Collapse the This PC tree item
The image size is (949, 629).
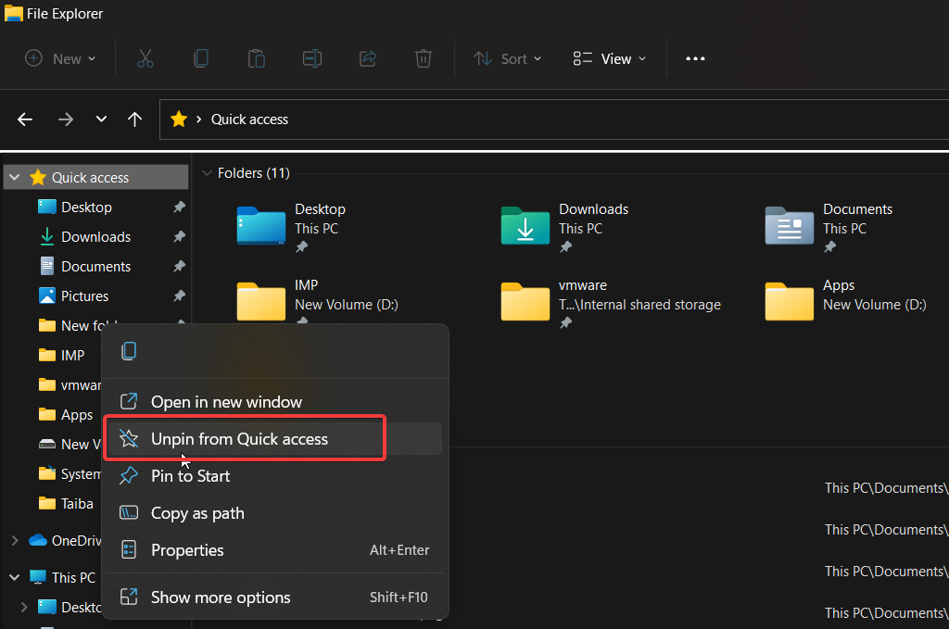(14, 576)
